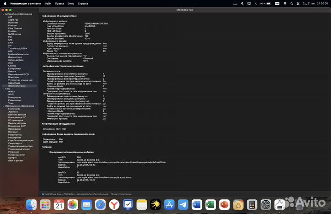Open the Apple menu
This screenshot has height=214, width=331.
click(5, 3)
